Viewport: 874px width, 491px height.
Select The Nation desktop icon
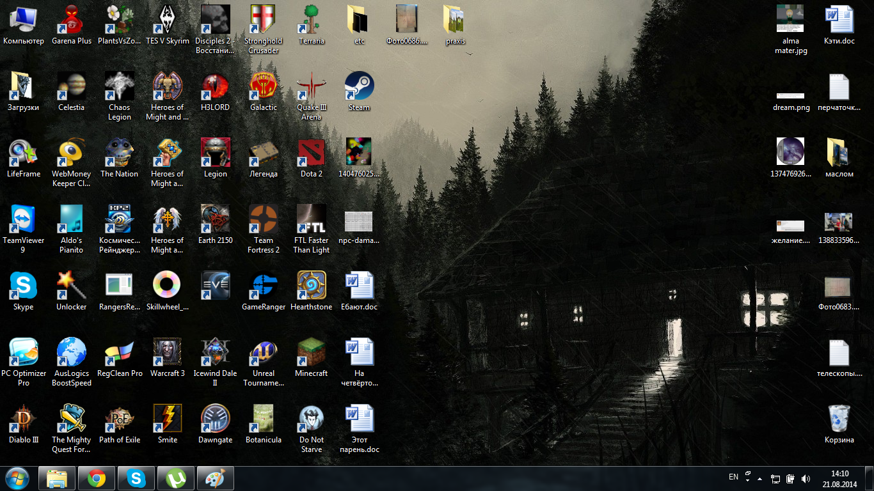coord(120,158)
